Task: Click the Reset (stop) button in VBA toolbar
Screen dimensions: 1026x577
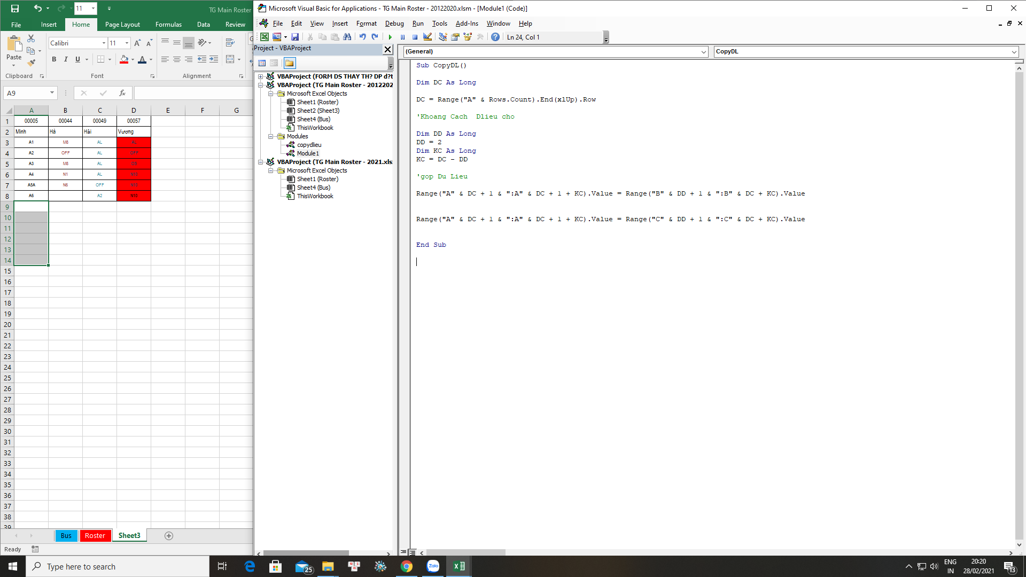Action: 415,37
